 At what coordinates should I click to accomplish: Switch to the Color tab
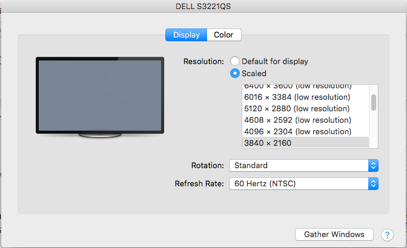pos(223,34)
